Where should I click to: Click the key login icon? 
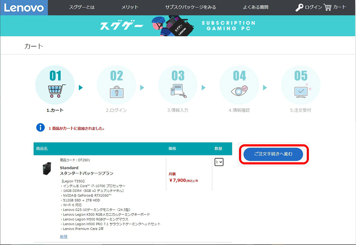coord(299,8)
